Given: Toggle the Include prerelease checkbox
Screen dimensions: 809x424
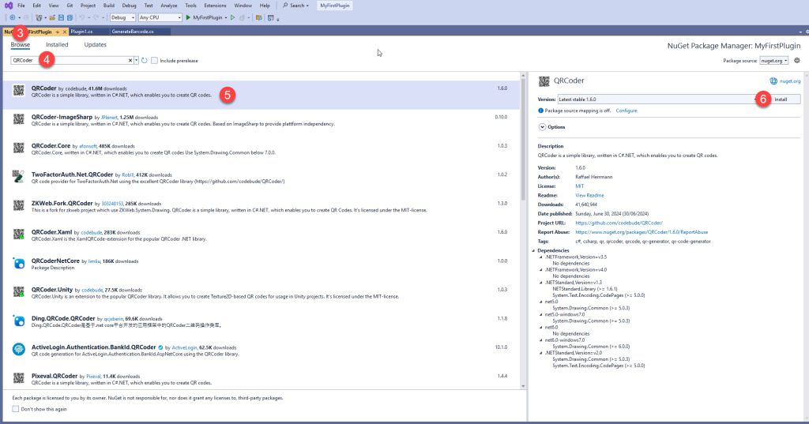Looking at the screenshot, I should coord(154,60).
